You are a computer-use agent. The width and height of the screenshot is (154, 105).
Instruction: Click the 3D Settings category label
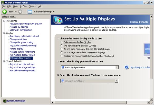pos(12,21)
